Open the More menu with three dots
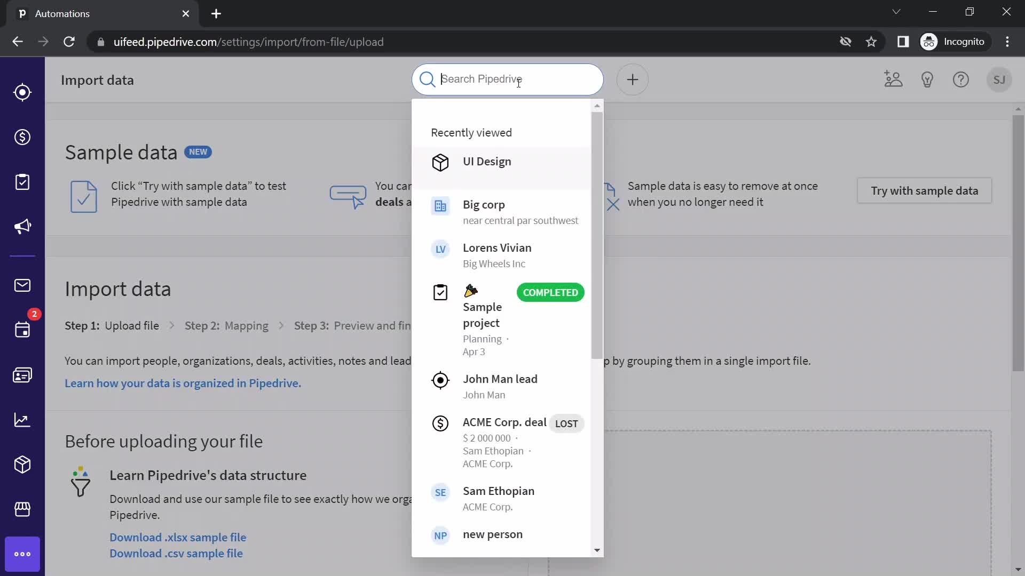Viewport: 1025px width, 576px height. [x=22, y=554]
